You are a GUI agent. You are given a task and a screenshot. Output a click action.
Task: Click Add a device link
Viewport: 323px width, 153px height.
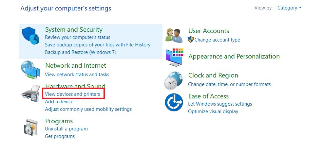(59, 102)
